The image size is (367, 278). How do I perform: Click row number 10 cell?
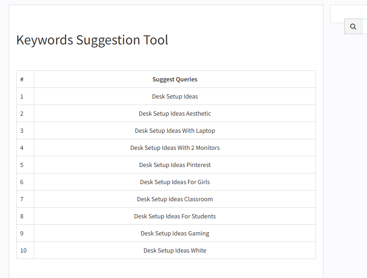click(x=25, y=250)
